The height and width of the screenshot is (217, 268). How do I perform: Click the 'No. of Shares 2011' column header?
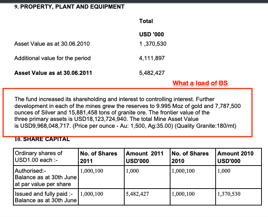99,157
